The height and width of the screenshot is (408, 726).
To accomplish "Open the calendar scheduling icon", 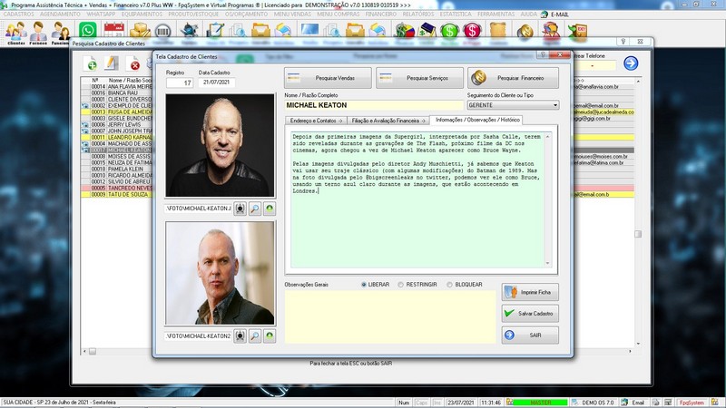I will click(114, 31).
